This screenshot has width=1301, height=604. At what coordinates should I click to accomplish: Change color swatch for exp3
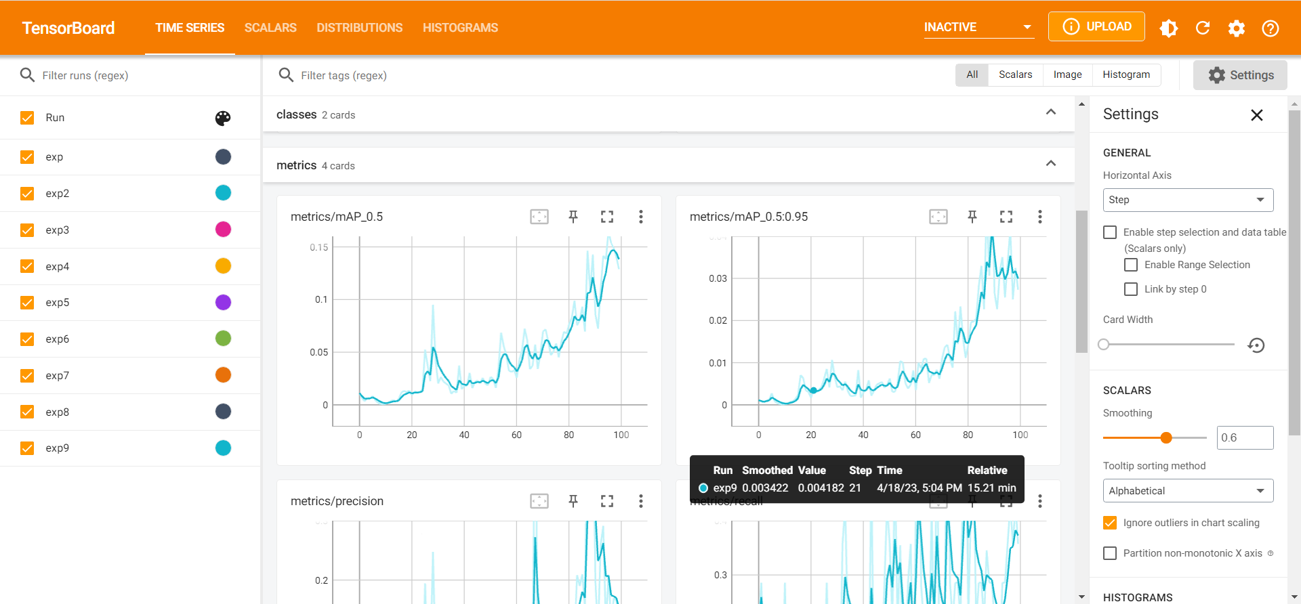[x=223, y=230]
